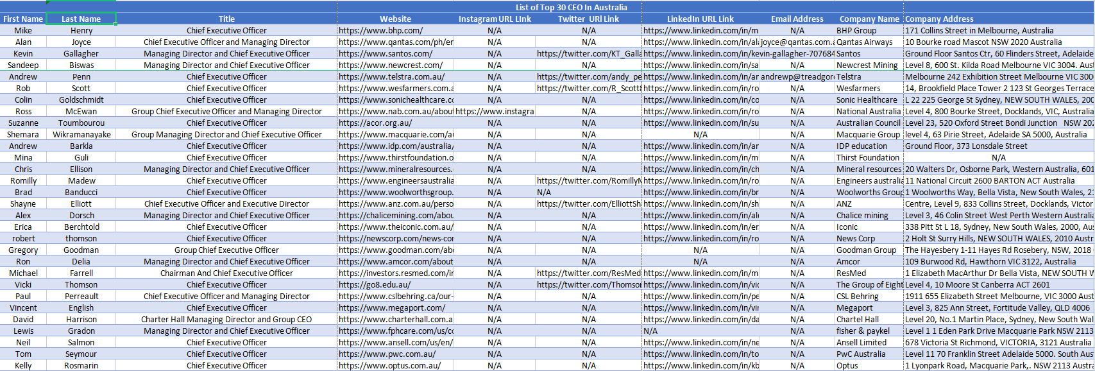
Task: Open the andy_pe Twitter link in Penn's row
Action: [x=589, y=76]
